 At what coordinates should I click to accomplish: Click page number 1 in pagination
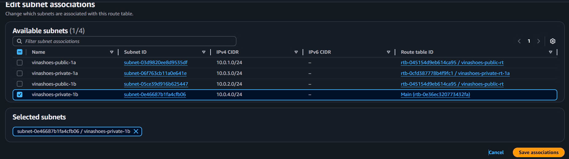click(529, 41)
